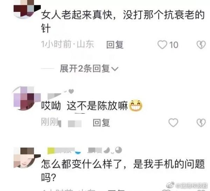This screenshot has height=191, width=210.
Task: Open the second commenter's blurred username
Action: 54,96
